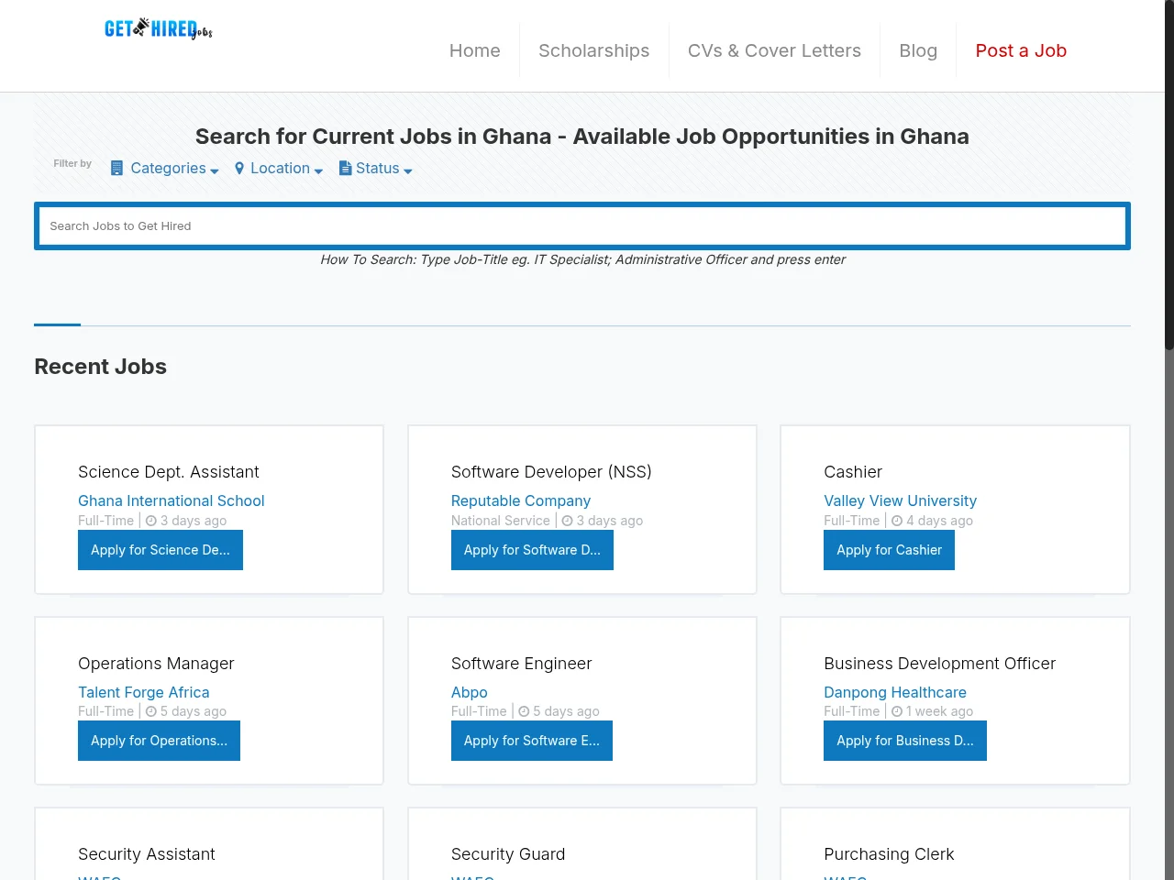Click Apply for Operations Manager button
1174x880 pixels.
pyautogui.click(x=159, y=741)
